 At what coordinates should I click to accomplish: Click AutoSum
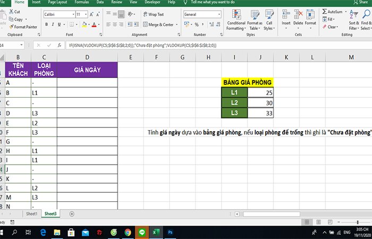tap(332, 12)
